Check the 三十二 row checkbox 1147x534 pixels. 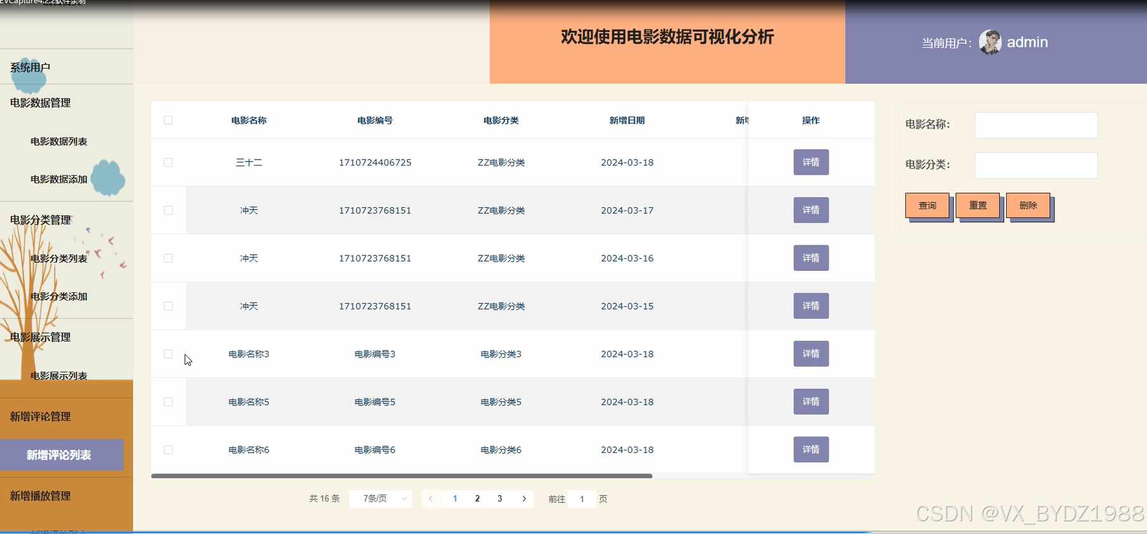pyautogui.click(x=168, y=162)
